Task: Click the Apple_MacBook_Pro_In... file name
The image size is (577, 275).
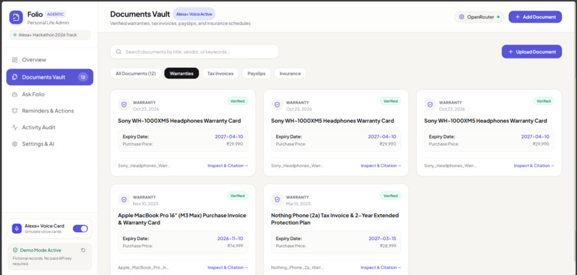Action: (x=144, y=268)
